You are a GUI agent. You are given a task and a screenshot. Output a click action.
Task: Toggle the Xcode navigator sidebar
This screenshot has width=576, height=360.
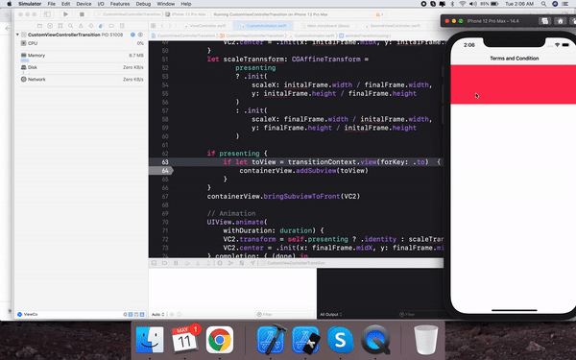(47, 14)
